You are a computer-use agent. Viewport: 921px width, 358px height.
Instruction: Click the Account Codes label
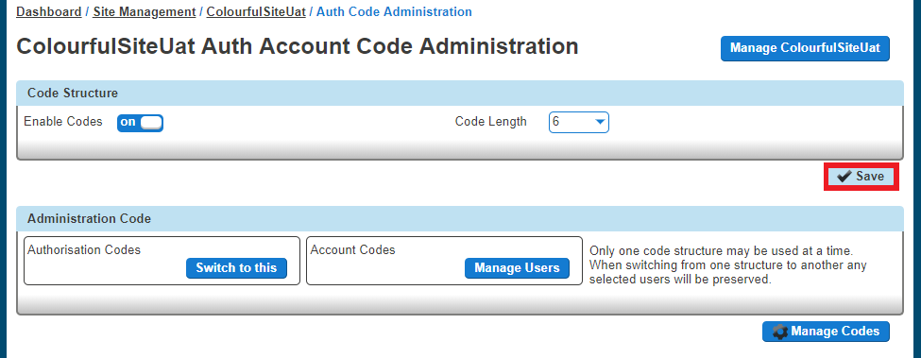click(352, 250)
